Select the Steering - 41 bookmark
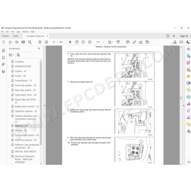The height and width of the screenshot is (191, 191). pyautogui.click(x=21, y=126)
